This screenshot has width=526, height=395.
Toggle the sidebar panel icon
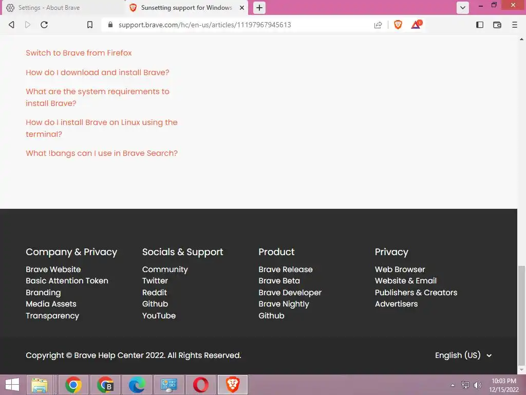(x=480, y=25)
